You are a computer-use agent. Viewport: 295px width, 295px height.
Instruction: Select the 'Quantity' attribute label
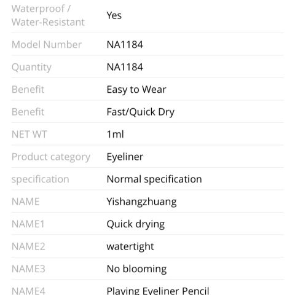pyautogui.click(x=31, y=67)
